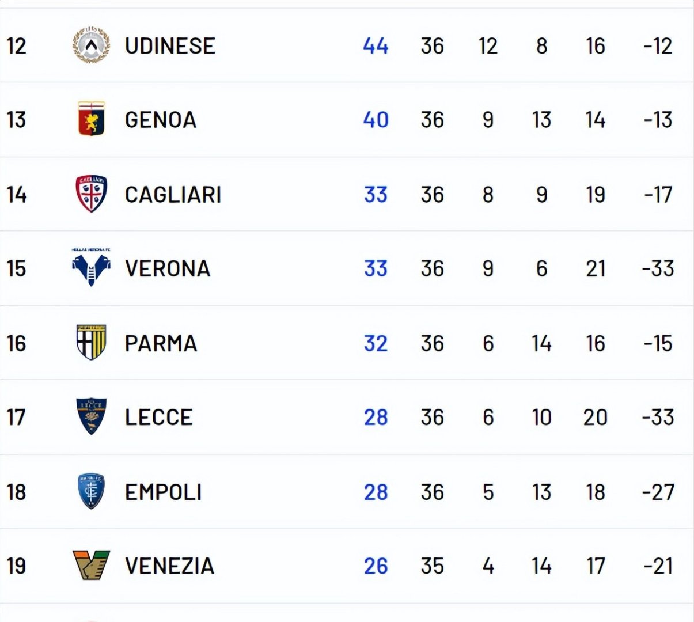Open the VENEZIA team page

click(169, 566)
